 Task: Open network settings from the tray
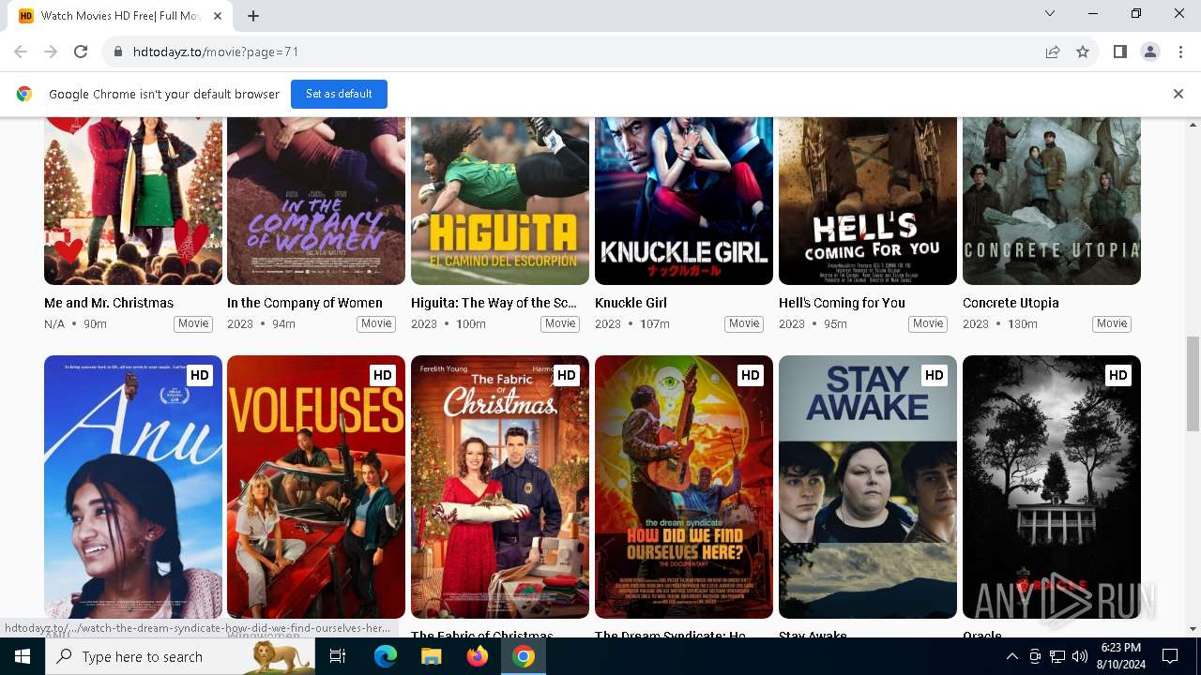coord(1057,656)
